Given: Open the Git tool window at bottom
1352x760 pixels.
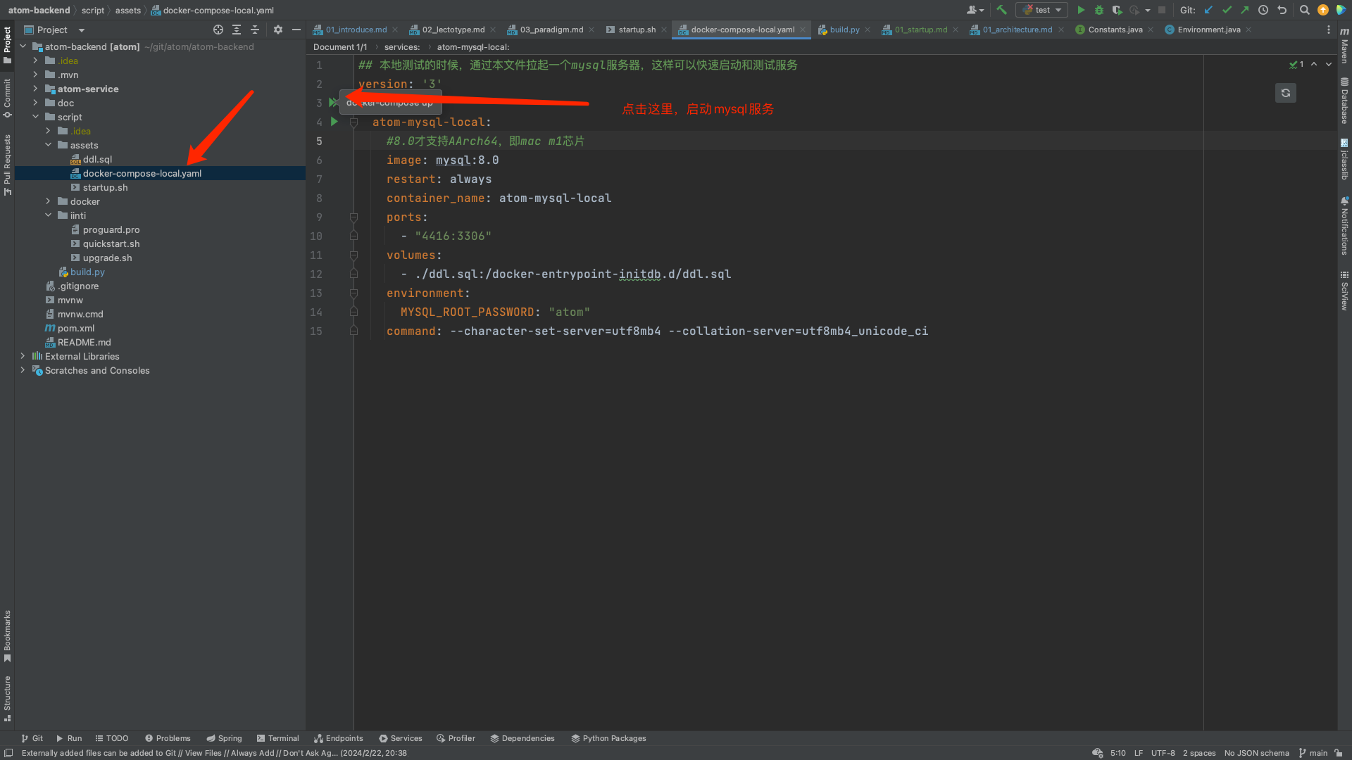Looking at the screenshot, I should 32,738.
